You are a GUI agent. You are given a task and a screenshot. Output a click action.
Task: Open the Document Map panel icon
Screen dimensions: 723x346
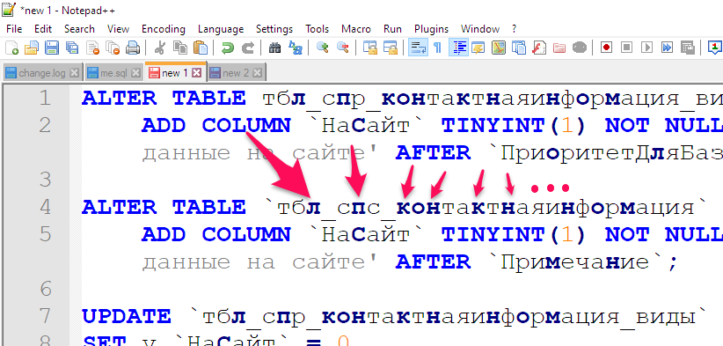498,48
